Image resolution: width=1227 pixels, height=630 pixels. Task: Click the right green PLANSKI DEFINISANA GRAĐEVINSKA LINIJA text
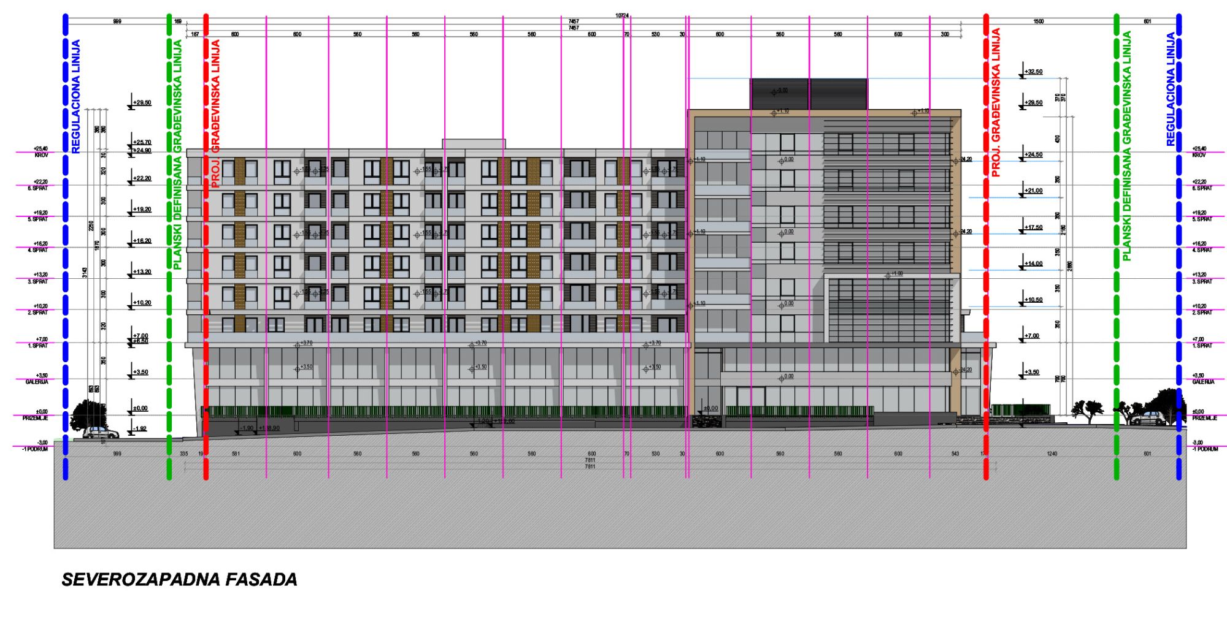(1127, 146)
